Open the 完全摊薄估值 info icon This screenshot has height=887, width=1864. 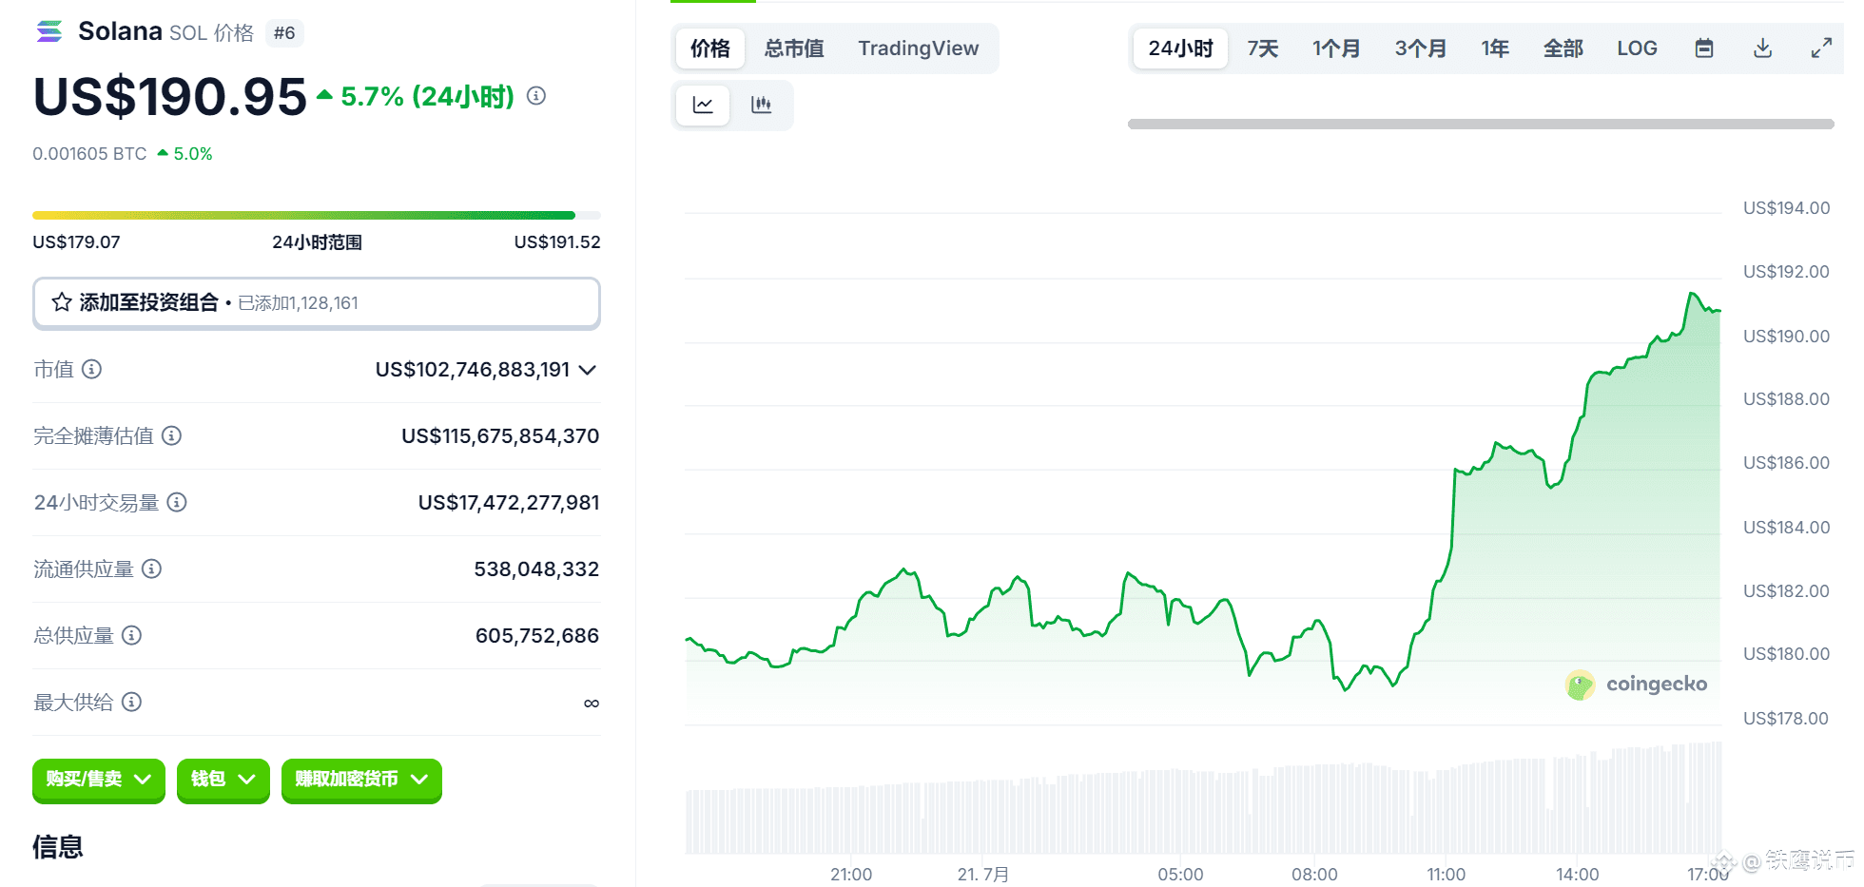[171, 435]
